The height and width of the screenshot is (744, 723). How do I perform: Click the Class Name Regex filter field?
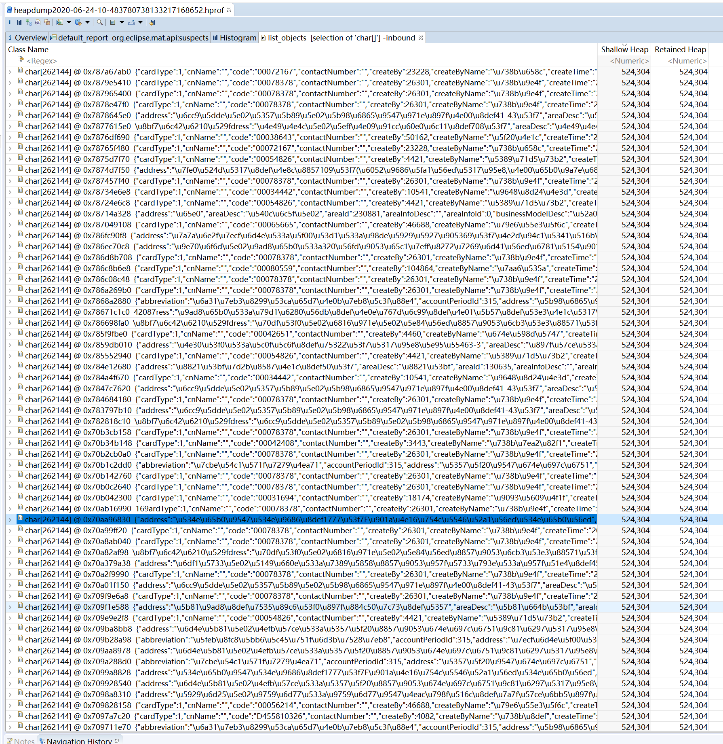tap(42, 61)
